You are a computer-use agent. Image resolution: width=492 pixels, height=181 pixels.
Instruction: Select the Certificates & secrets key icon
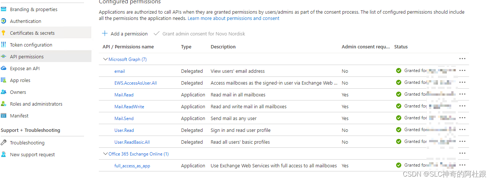3,33
